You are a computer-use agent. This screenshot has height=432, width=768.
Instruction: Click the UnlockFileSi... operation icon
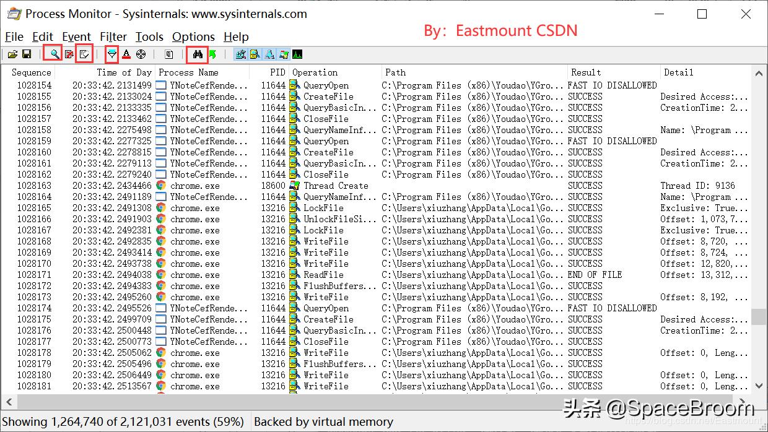click(x=295, y=218)
